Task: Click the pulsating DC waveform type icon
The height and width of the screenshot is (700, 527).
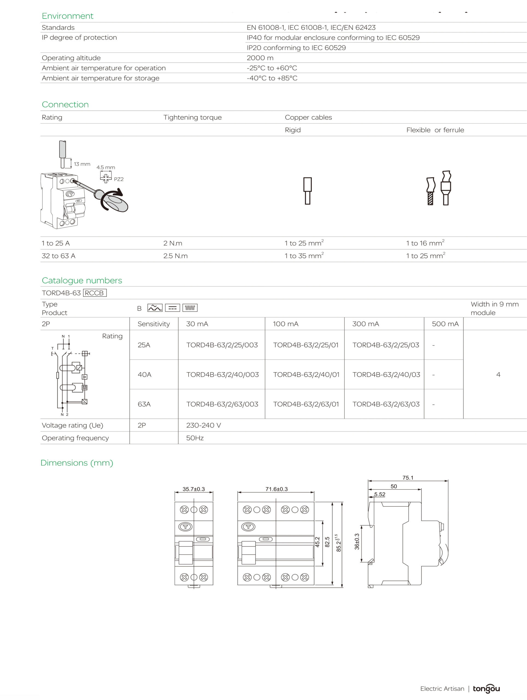Action: coord(155,308)
